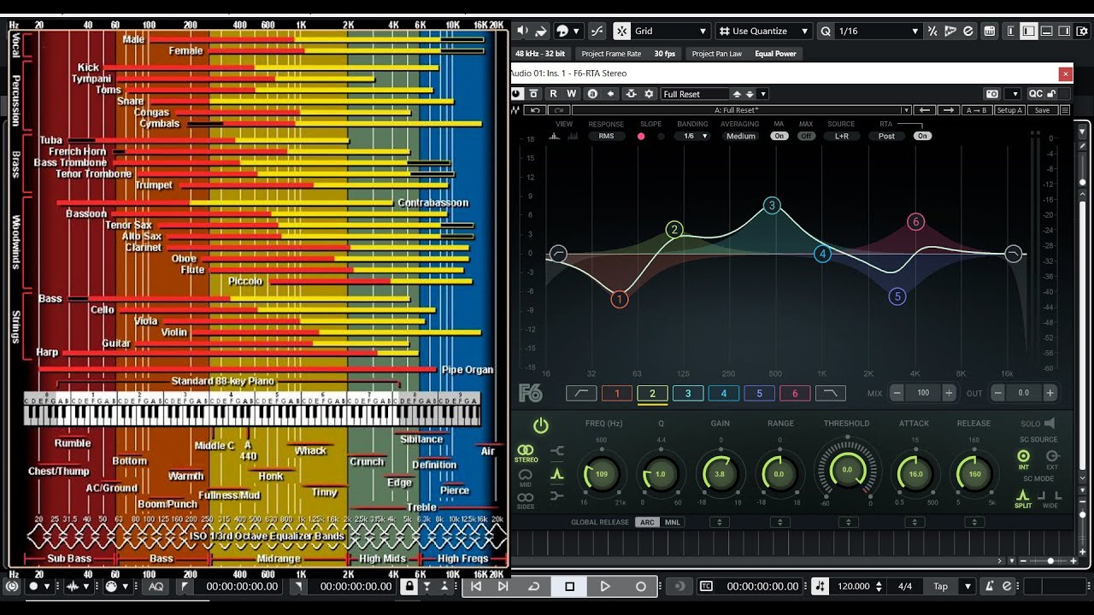Select INT sidechain source
1094x615 pixels.
coord(1023,459)
